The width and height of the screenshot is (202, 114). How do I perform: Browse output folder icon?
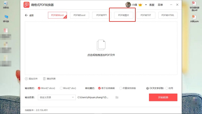117,97
